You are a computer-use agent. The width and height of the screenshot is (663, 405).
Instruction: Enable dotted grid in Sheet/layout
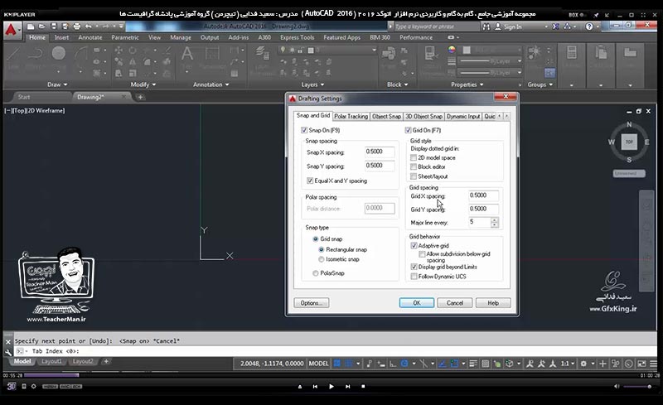point(414,176)
